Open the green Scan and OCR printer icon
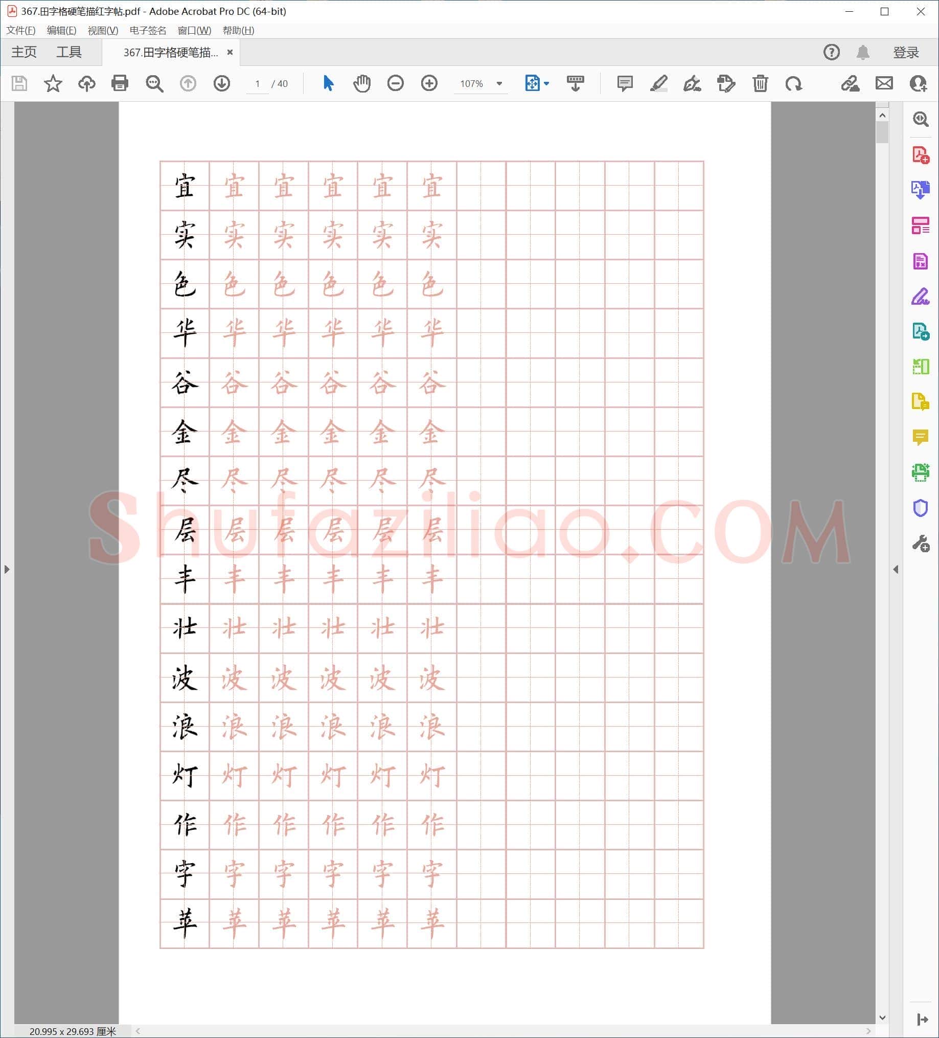This screenshot has height=1038, width=939. pyautogui.click(x=921, y=472)
